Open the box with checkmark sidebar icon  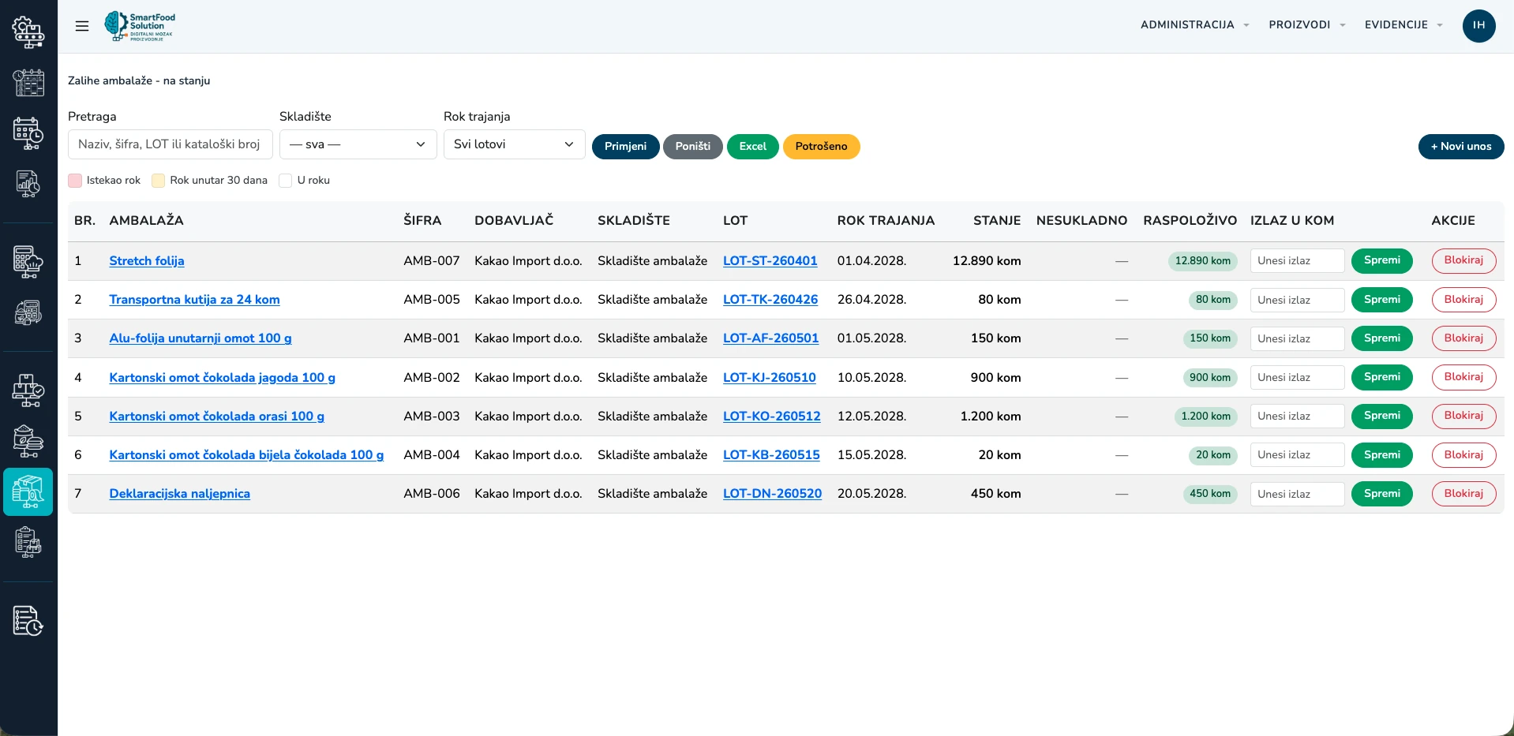click(28, 390)
